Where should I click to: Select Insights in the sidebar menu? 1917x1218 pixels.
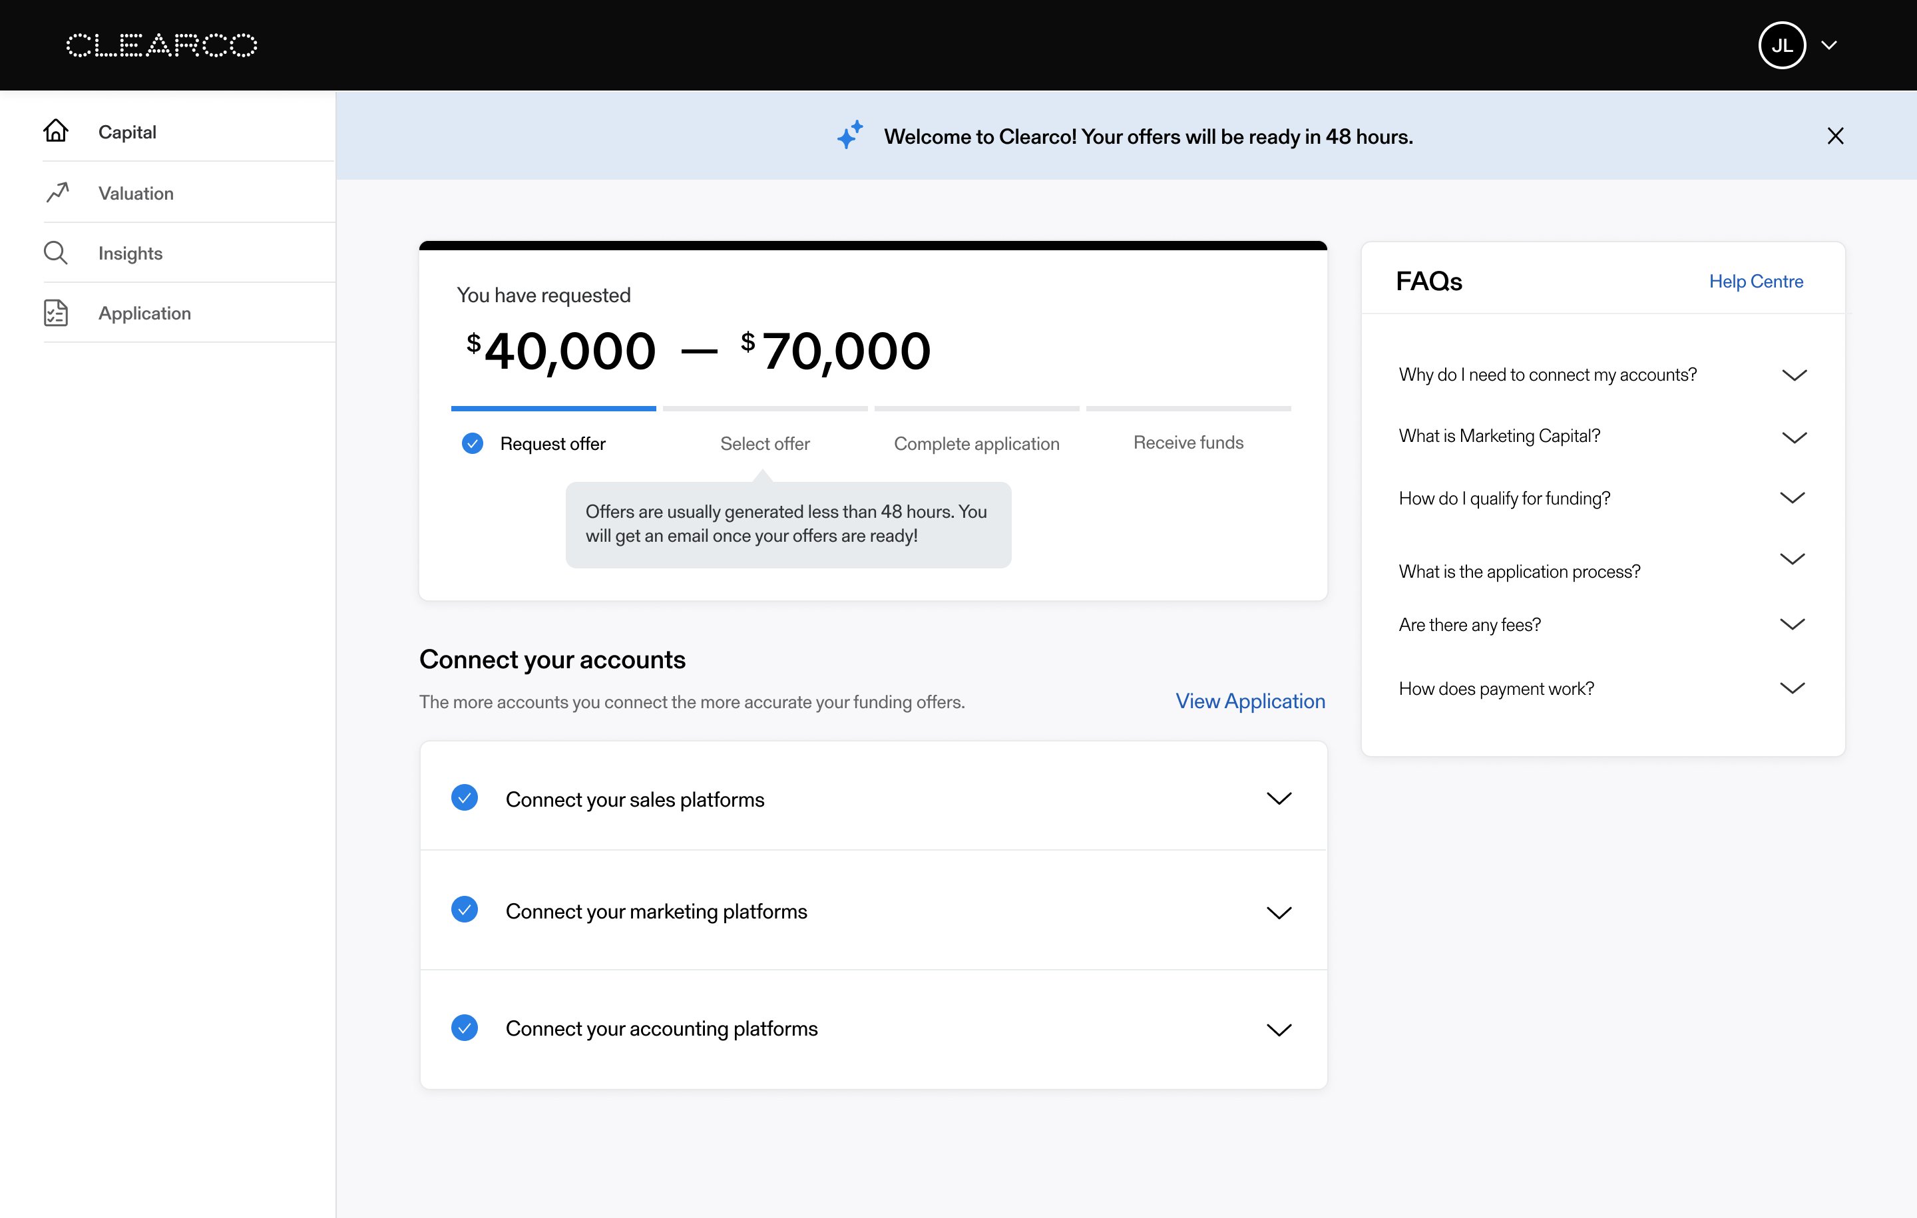point(130,253)
